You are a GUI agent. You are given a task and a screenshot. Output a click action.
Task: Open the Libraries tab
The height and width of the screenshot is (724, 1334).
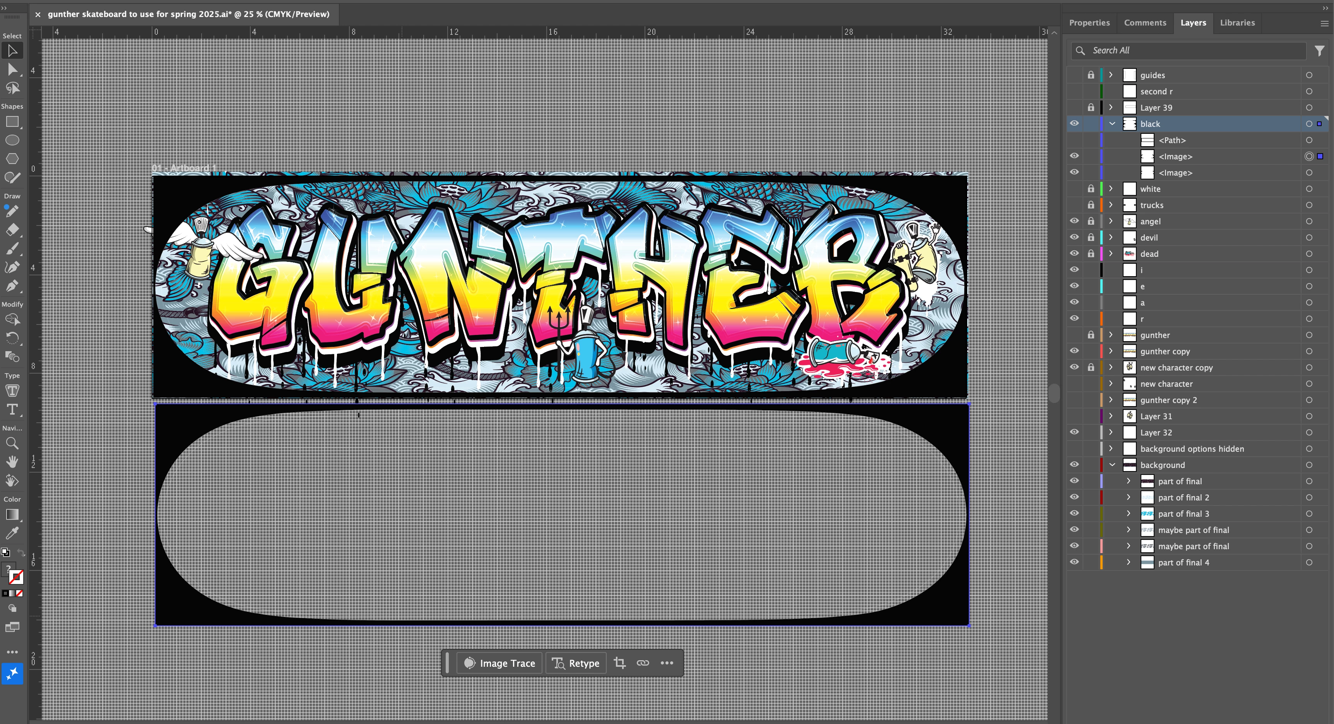pos(1237,23)
